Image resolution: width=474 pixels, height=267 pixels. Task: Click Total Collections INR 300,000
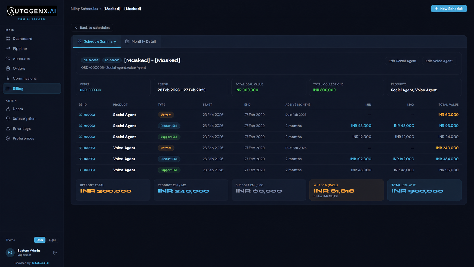coord(324,90)
